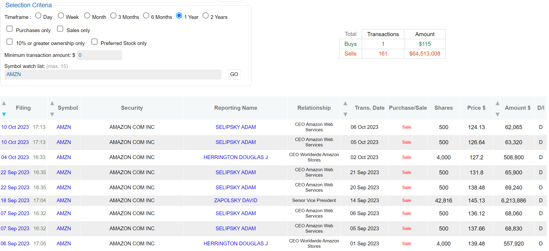Click the price 139.48
Viewport: 549px width, 251px height.
pos(477,244)
